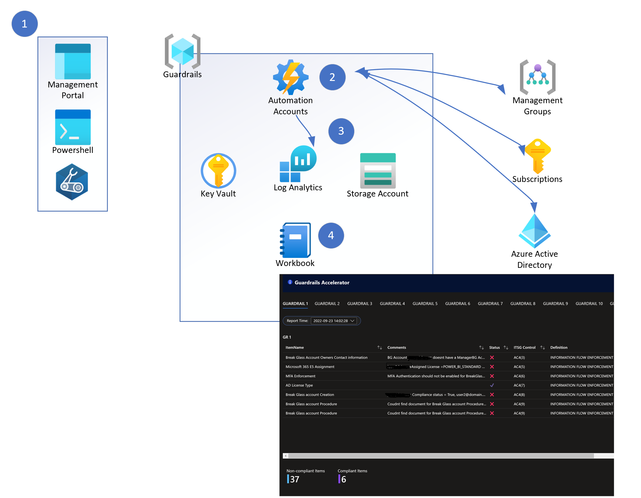The image size is (641, 498).
Task: Click the Storage Account icon
Action: 378,171
